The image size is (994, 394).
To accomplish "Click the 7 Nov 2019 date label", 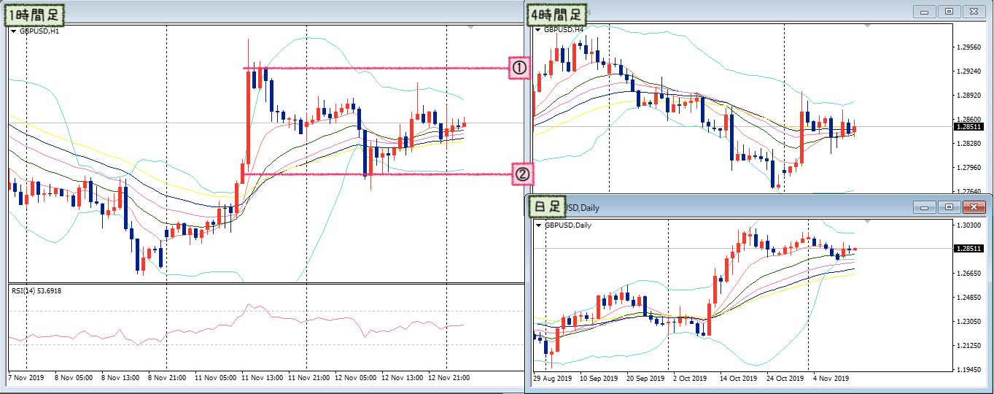I will (x=27, y=378).
